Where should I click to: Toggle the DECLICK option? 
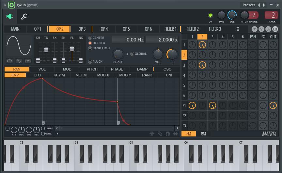97,43
